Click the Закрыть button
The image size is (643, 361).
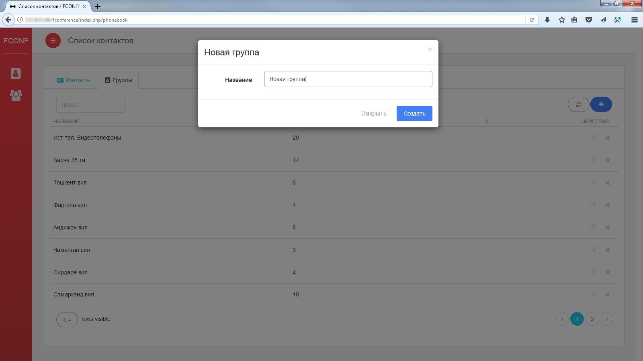(x=374, y=114)
